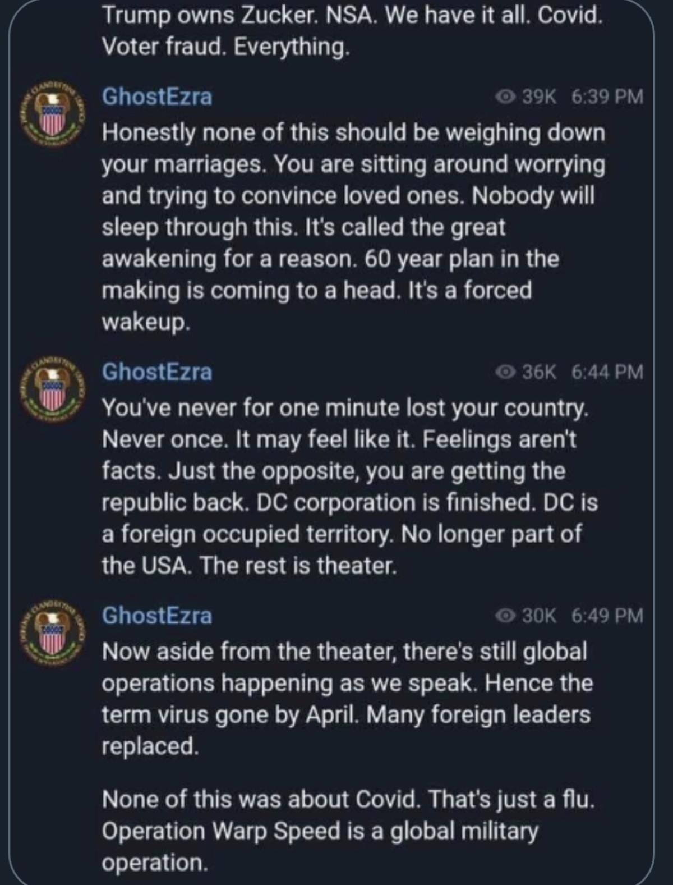Tap the "virus gone by April" message paragraph
Viewport: 673px width, 885px height.
pyautogui.click(x=347, y=699)
